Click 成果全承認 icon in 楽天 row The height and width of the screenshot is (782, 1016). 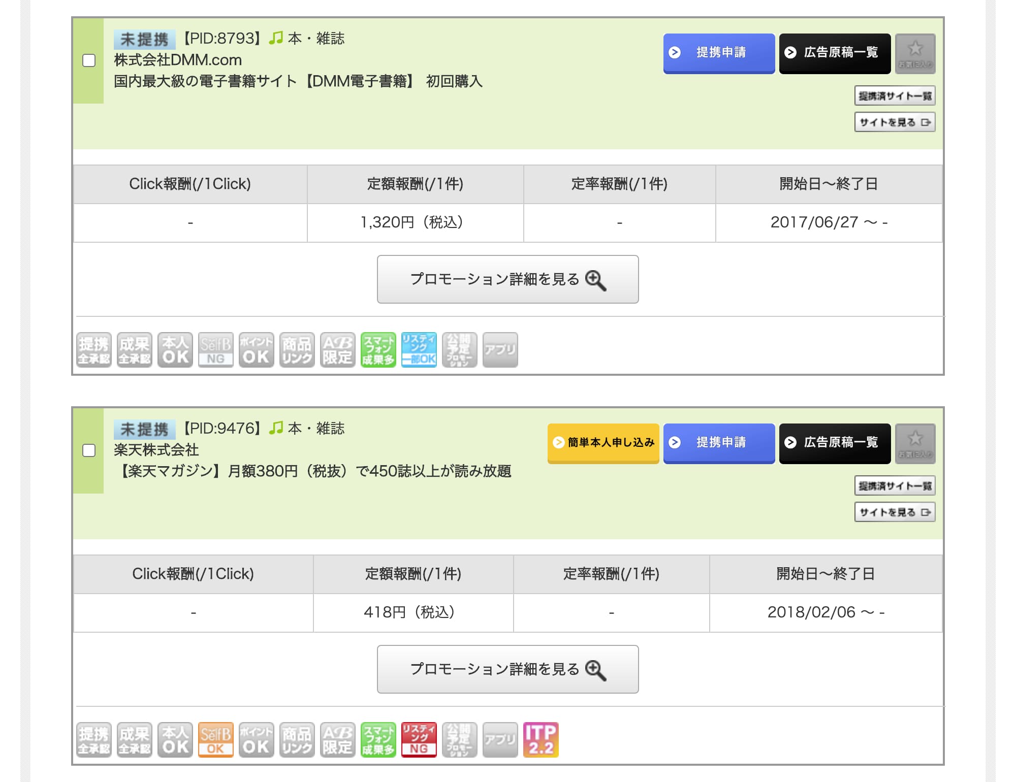pyautogui.click(x=135, y=740)
